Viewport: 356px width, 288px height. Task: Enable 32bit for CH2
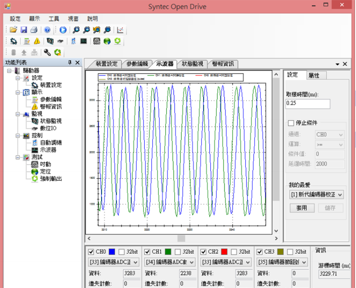(234, 251)
